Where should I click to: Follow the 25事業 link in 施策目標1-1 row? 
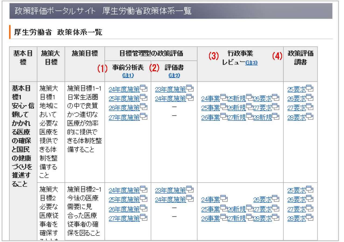(211, 108)
